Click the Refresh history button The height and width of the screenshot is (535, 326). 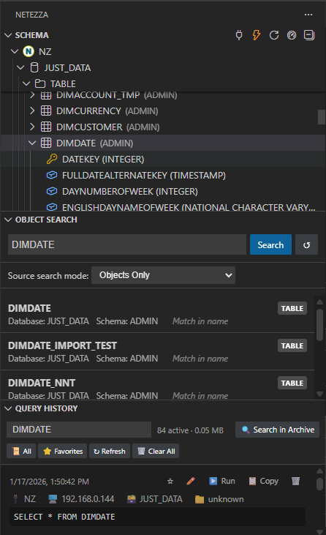tap(110, 451)
